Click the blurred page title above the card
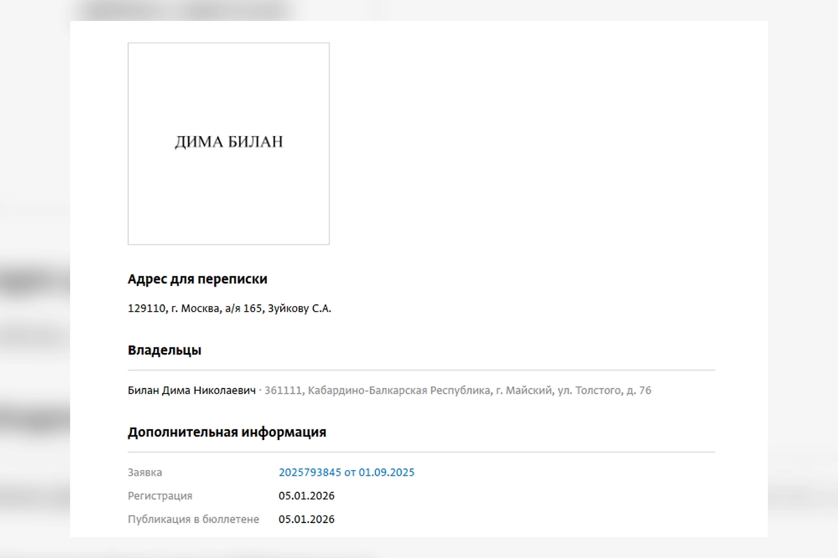This screenshot has height=558, width=838. [x=185, y=10]
